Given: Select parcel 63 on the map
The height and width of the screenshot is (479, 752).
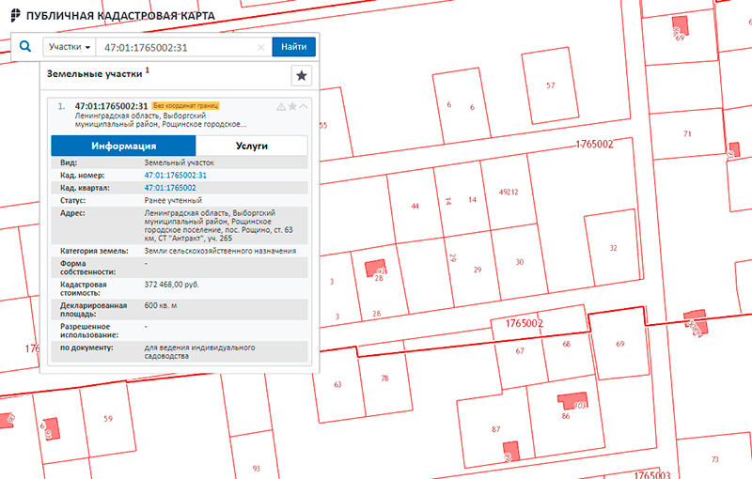Looking at the screenshot, I should point(337,385).
